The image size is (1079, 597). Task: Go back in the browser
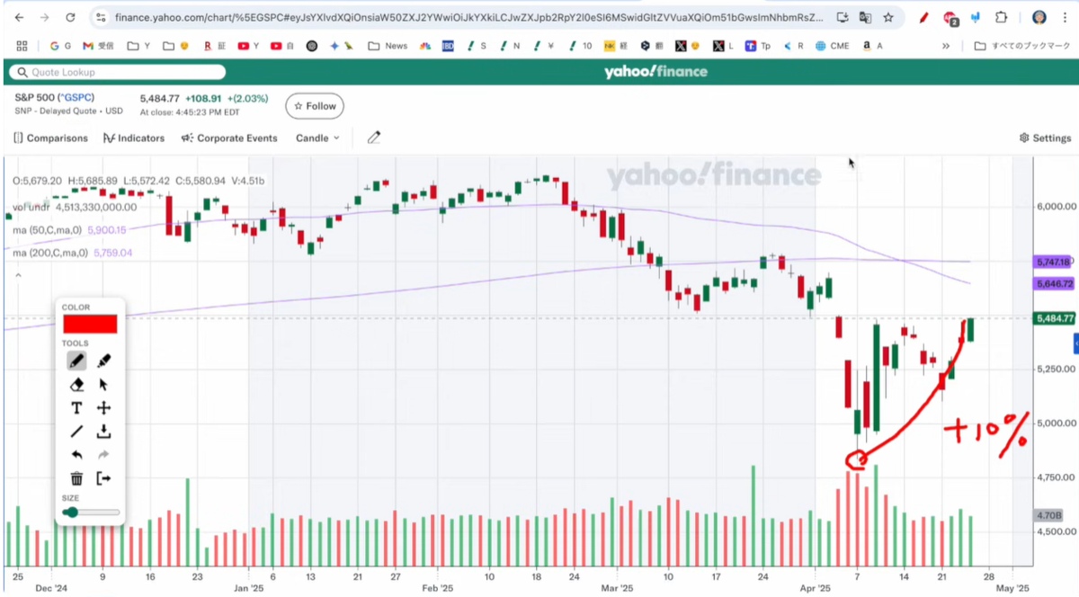(x=20, y=17)
